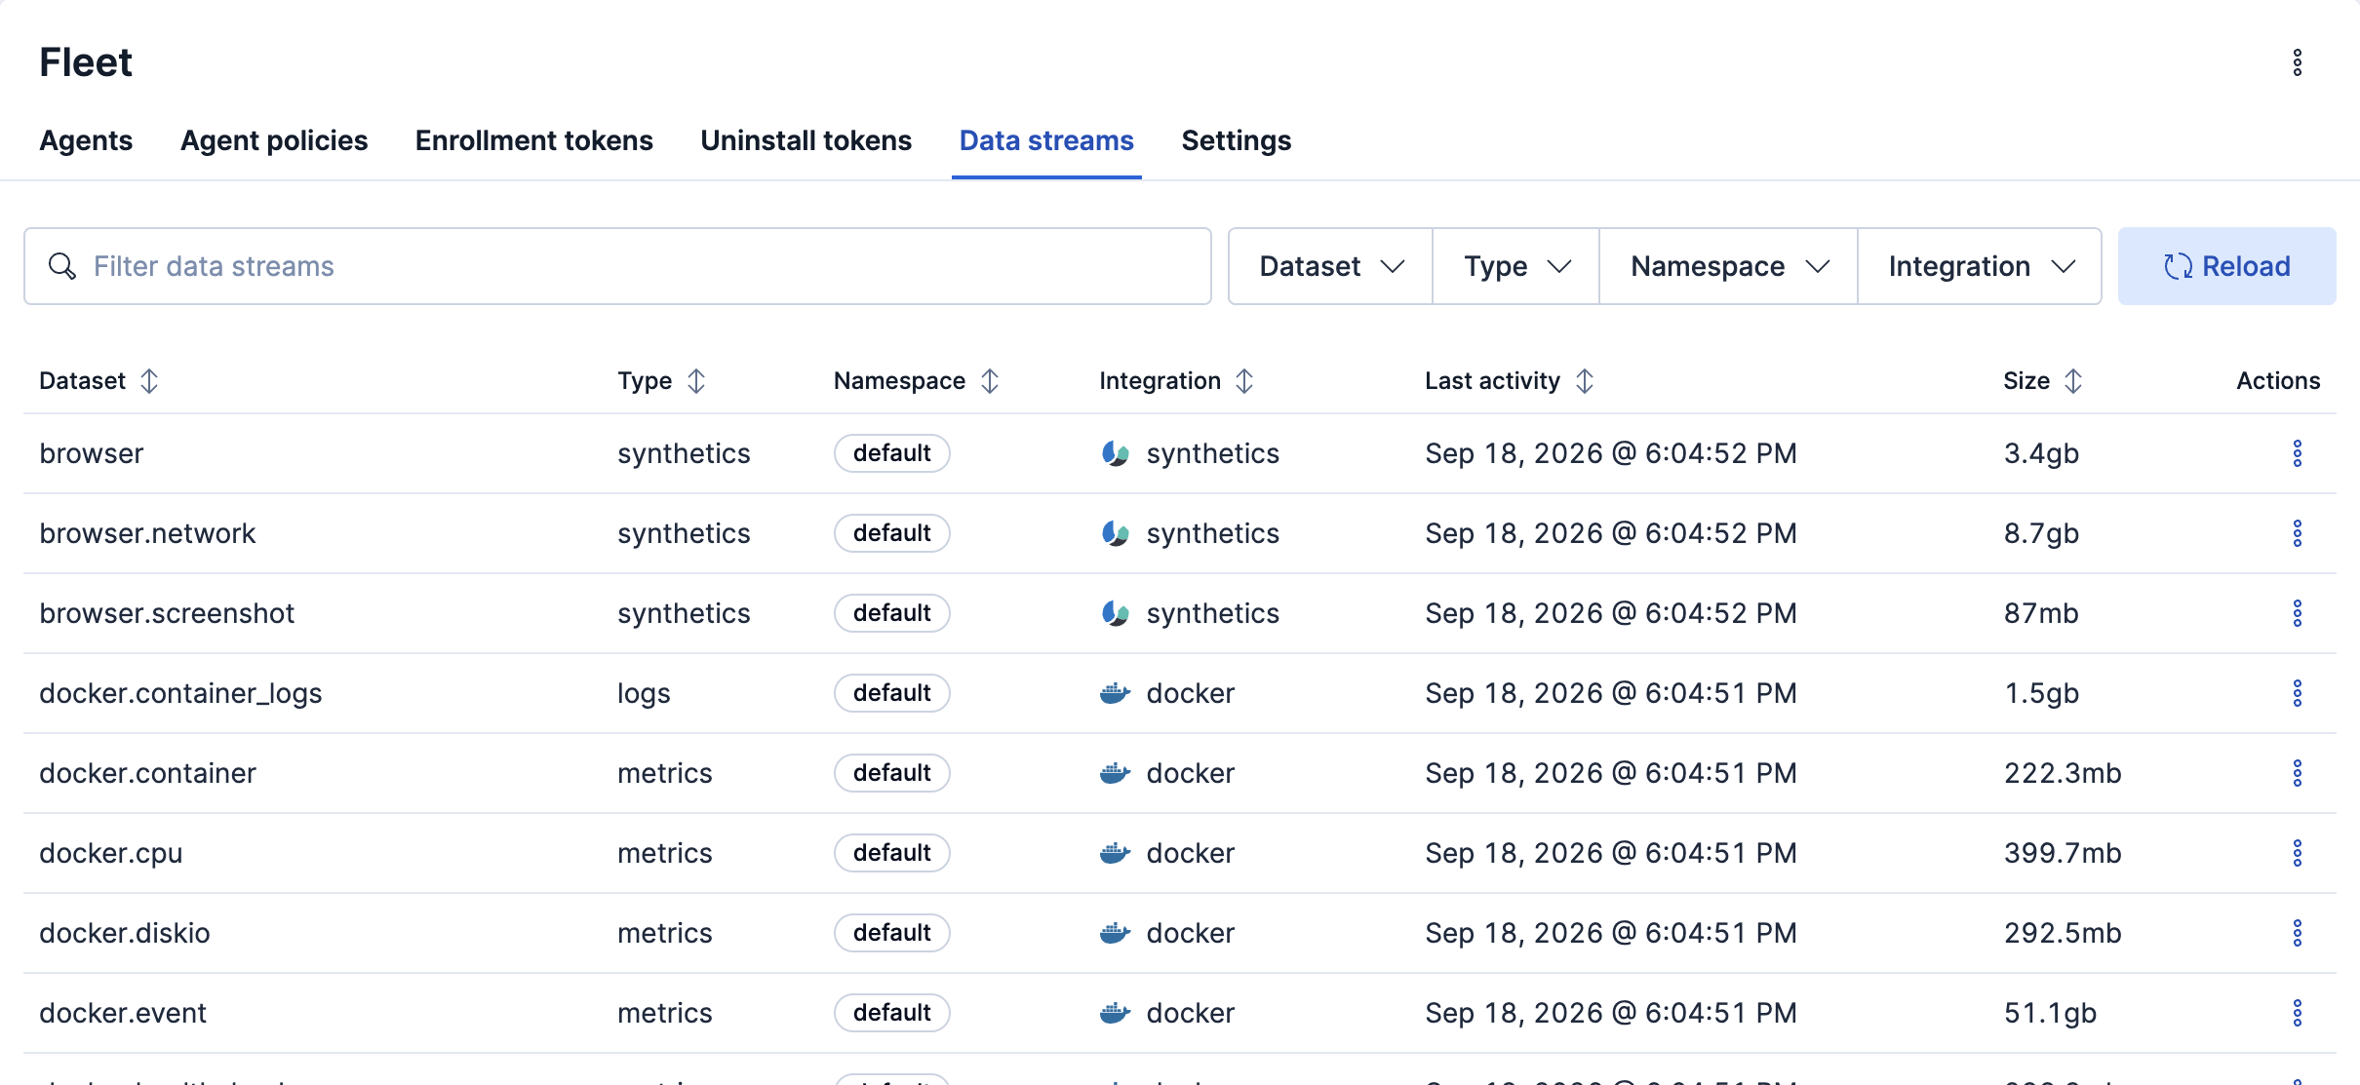Click docker whale icon in docker.container_logs row
Viewport: 2360px width, 1085px height.
[x=1115, y=693]
